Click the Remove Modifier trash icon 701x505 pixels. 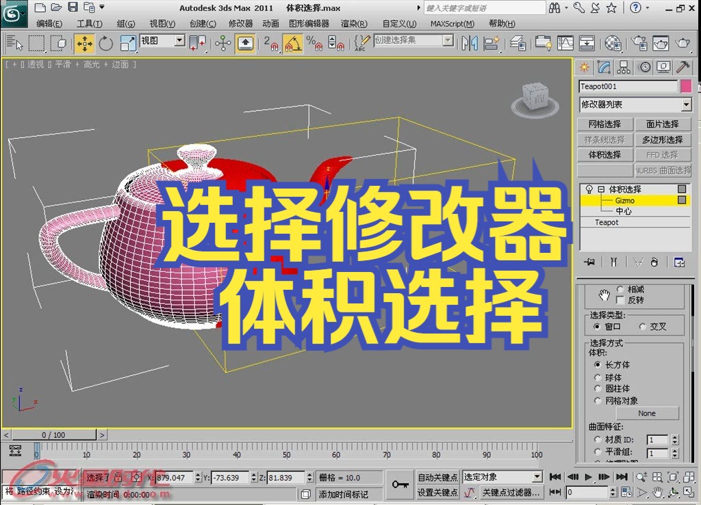click(654, 262)
